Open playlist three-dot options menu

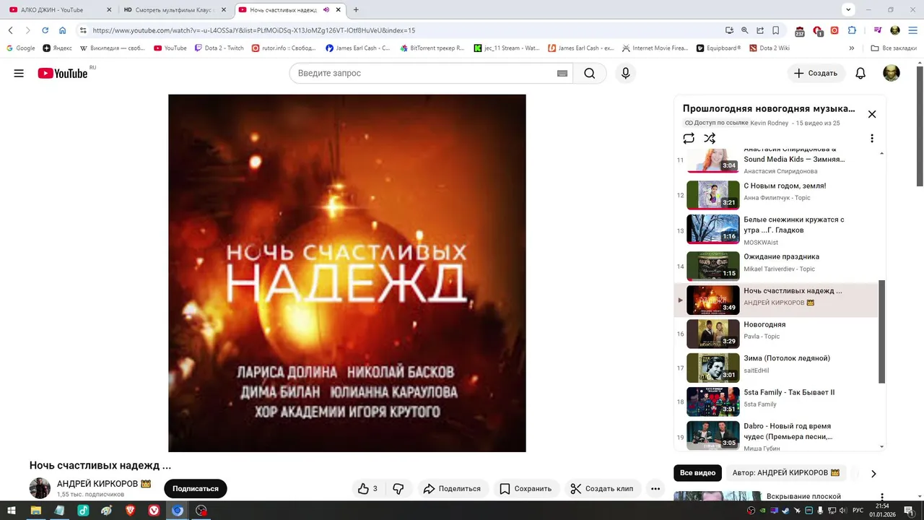click(871, 138)
